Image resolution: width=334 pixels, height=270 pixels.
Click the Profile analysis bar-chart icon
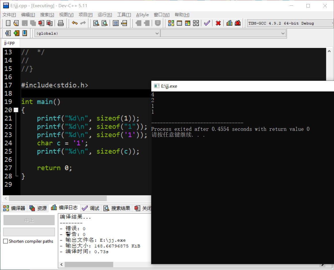click(229, 23)
